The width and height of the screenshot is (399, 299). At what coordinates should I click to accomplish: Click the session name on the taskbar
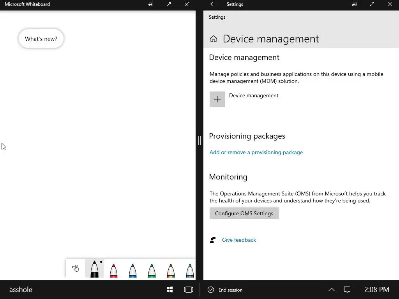(21, 290)
